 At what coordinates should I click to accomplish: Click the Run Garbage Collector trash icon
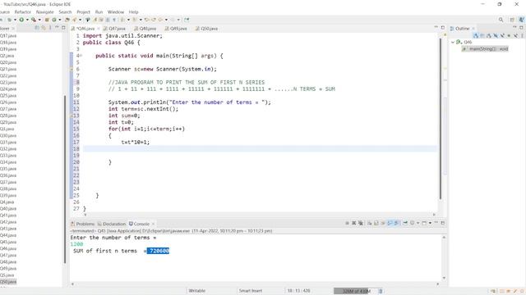click(x=381, y=291)
